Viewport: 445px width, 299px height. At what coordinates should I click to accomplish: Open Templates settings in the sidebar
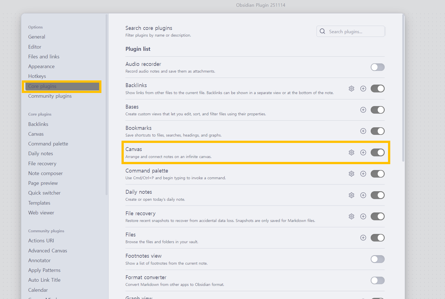[39, 203]
